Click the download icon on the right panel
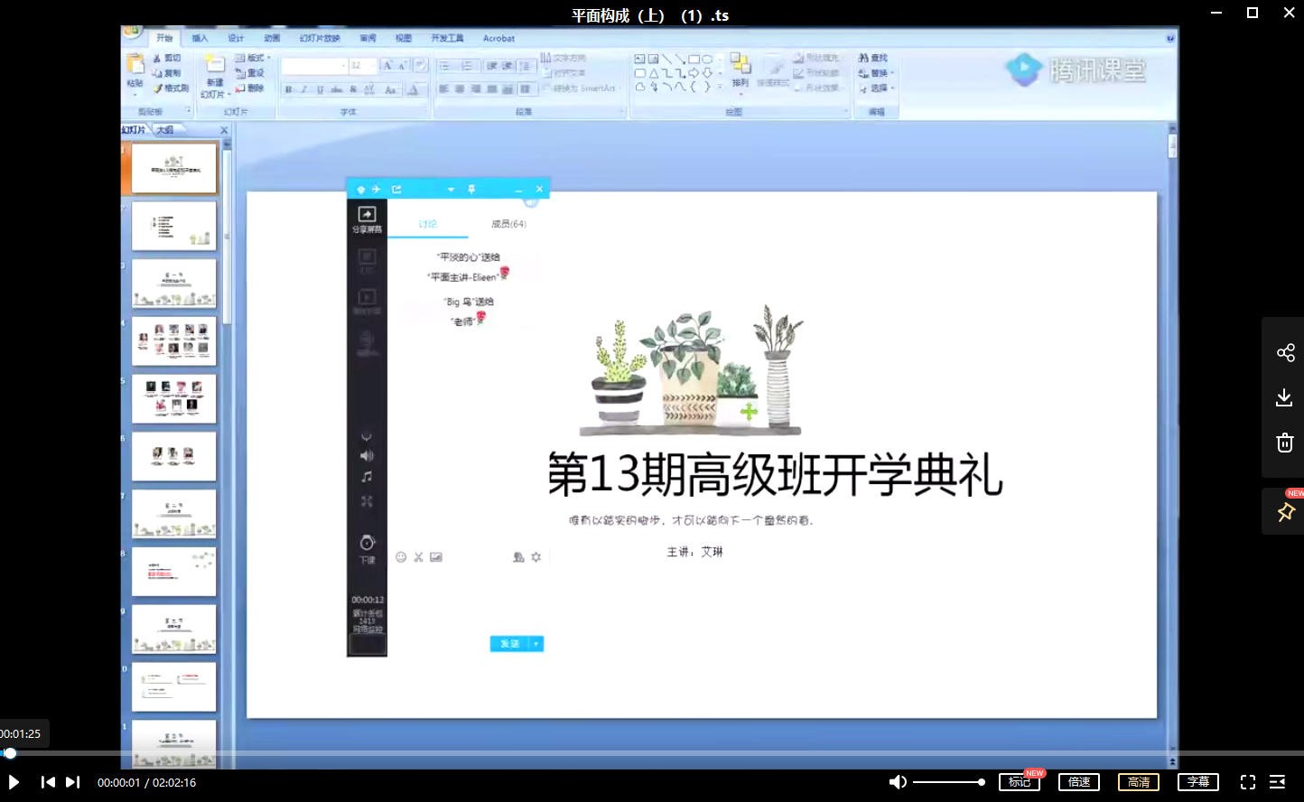 1284,397
